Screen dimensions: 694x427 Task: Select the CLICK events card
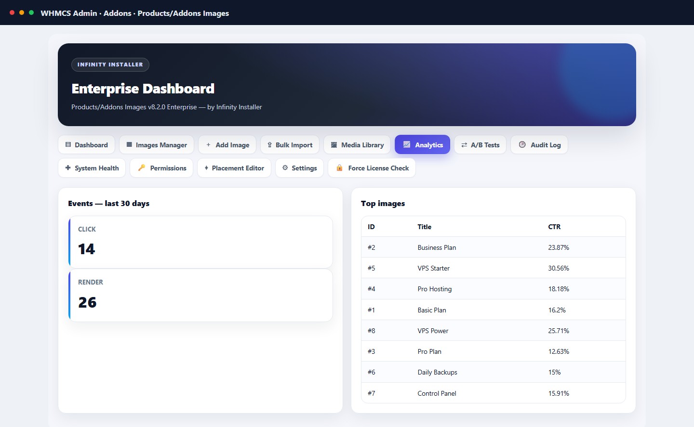tap(200, 242)
